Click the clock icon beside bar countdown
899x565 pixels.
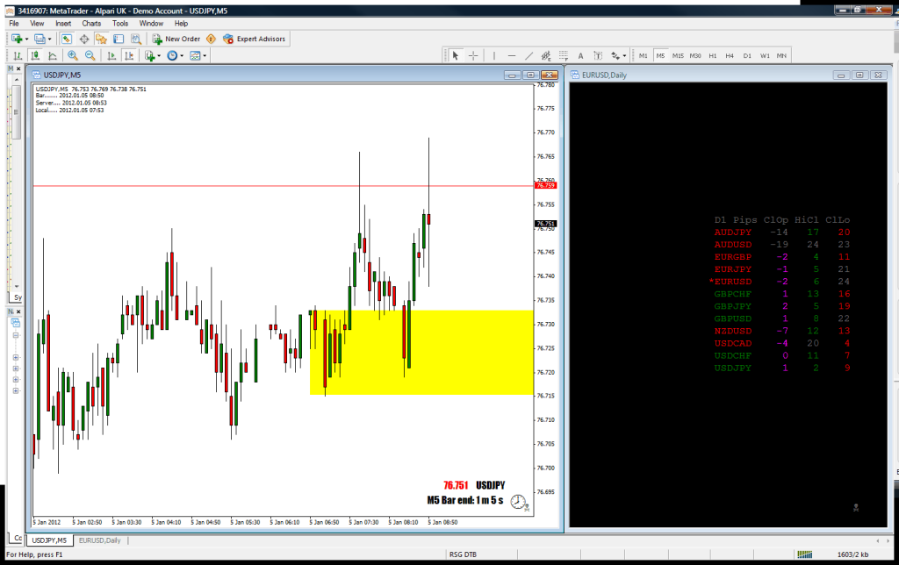click(518, 502)
